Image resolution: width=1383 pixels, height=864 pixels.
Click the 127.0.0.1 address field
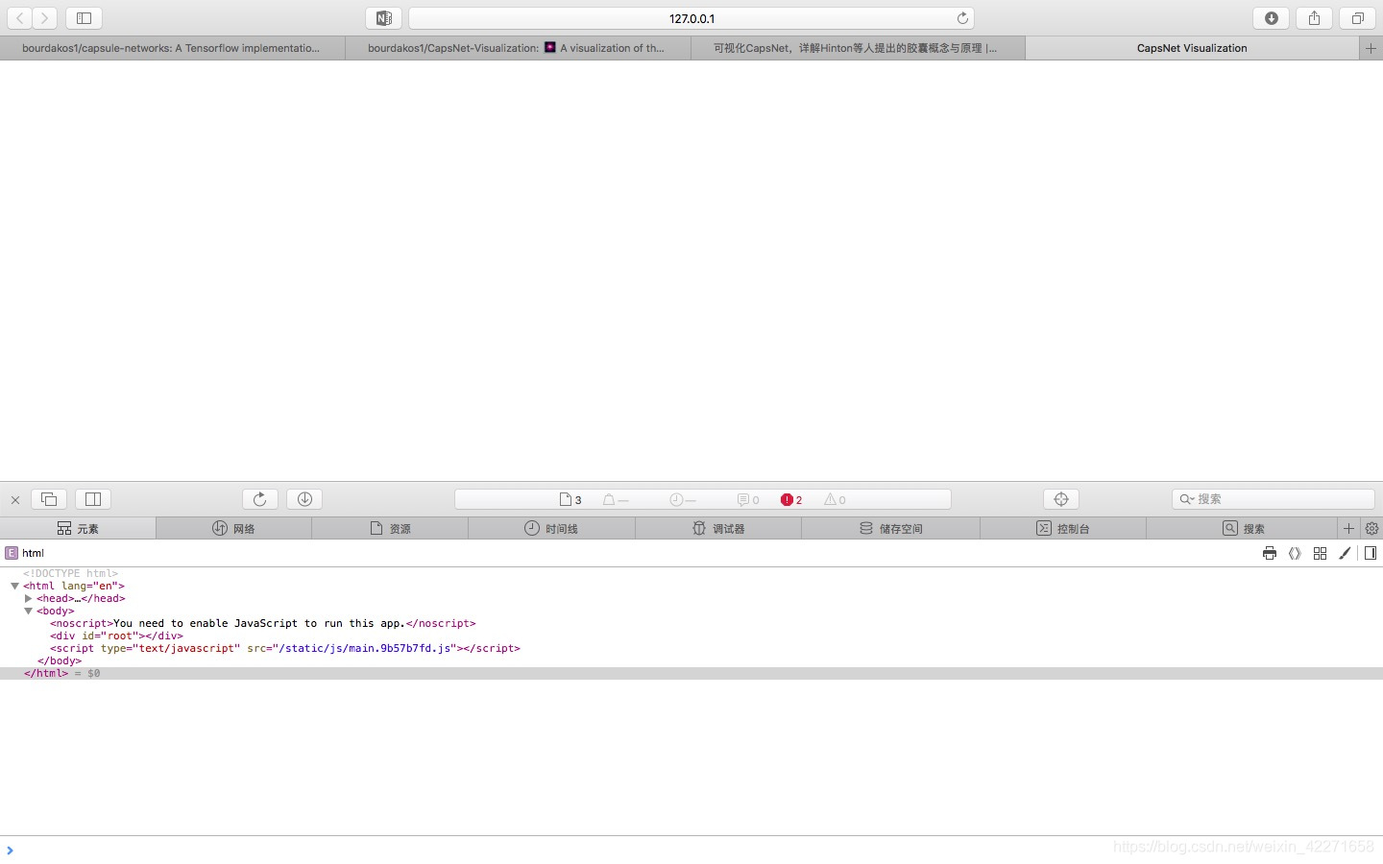point(691,18)
